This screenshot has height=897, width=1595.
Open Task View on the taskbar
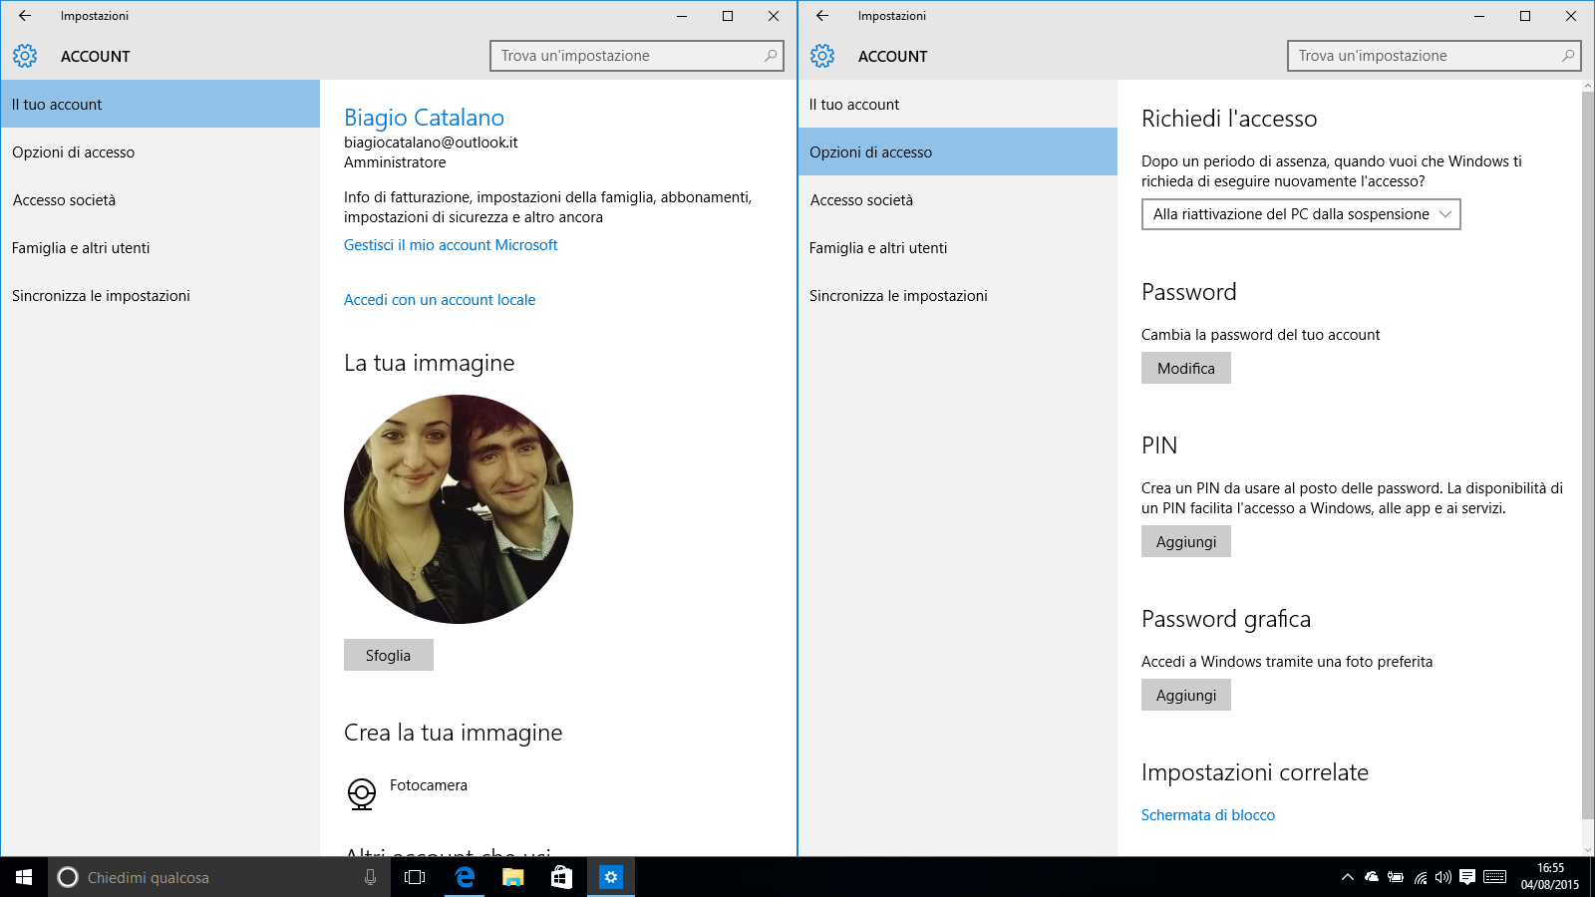tap(417, 877)
